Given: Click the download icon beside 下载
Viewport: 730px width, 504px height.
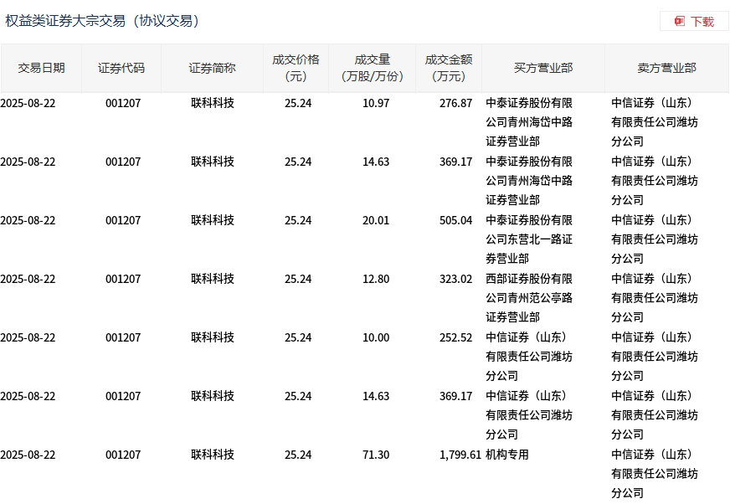Looking at the screenshot, I should [680, 21].
